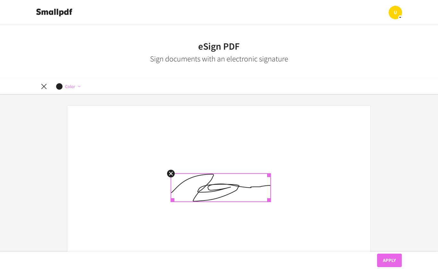This screenshot has height=269, width=438.
Task: Click the 'Sign documents with an electronic signature' subtitle
Action: pos(219,59)
